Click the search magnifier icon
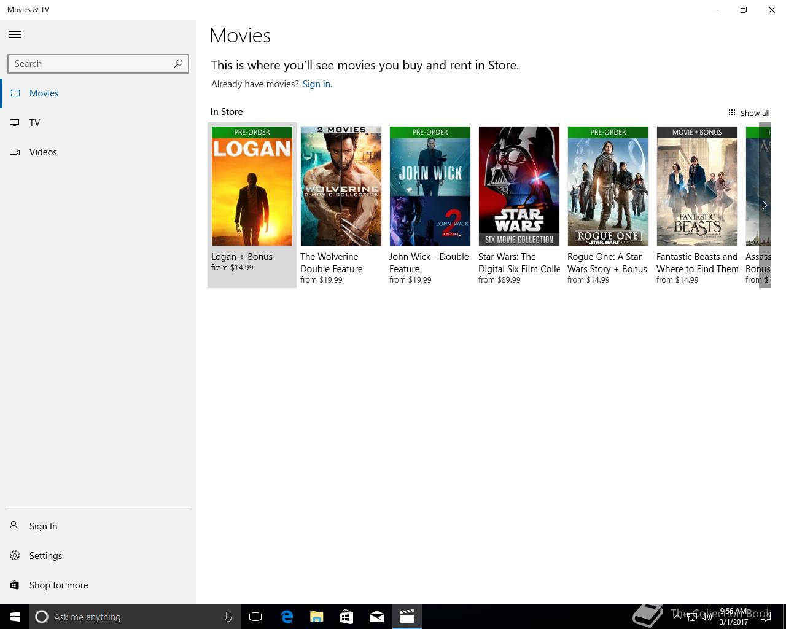786x629 pixels. tap(178, 63)
